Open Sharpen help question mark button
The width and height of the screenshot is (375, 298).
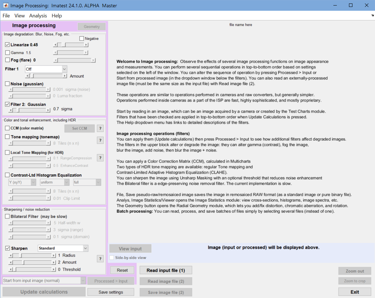pos(100,258)
